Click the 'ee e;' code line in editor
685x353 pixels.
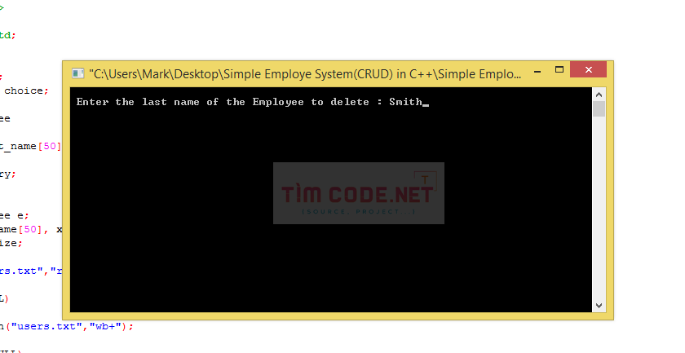(15, 215)
